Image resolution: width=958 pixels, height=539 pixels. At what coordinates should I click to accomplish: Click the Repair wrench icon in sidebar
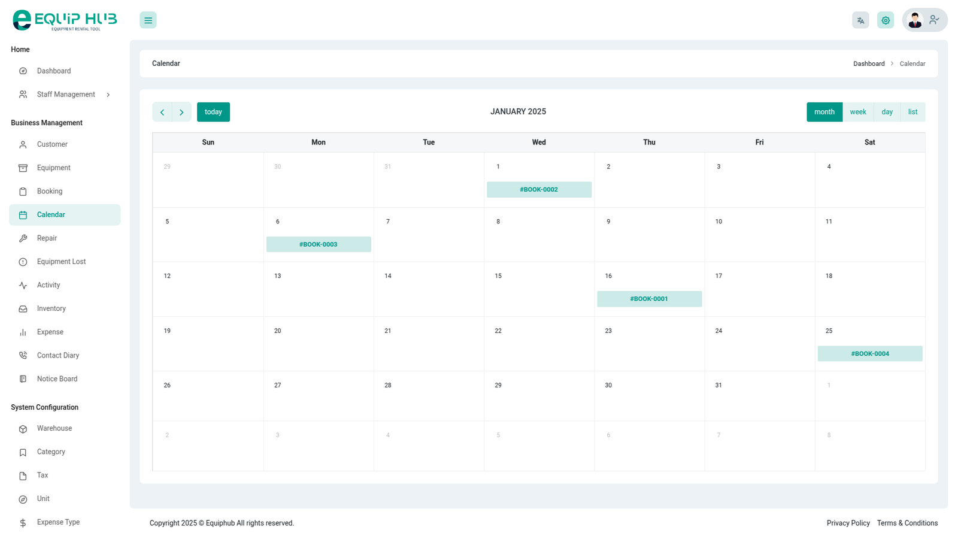(23, 238)
